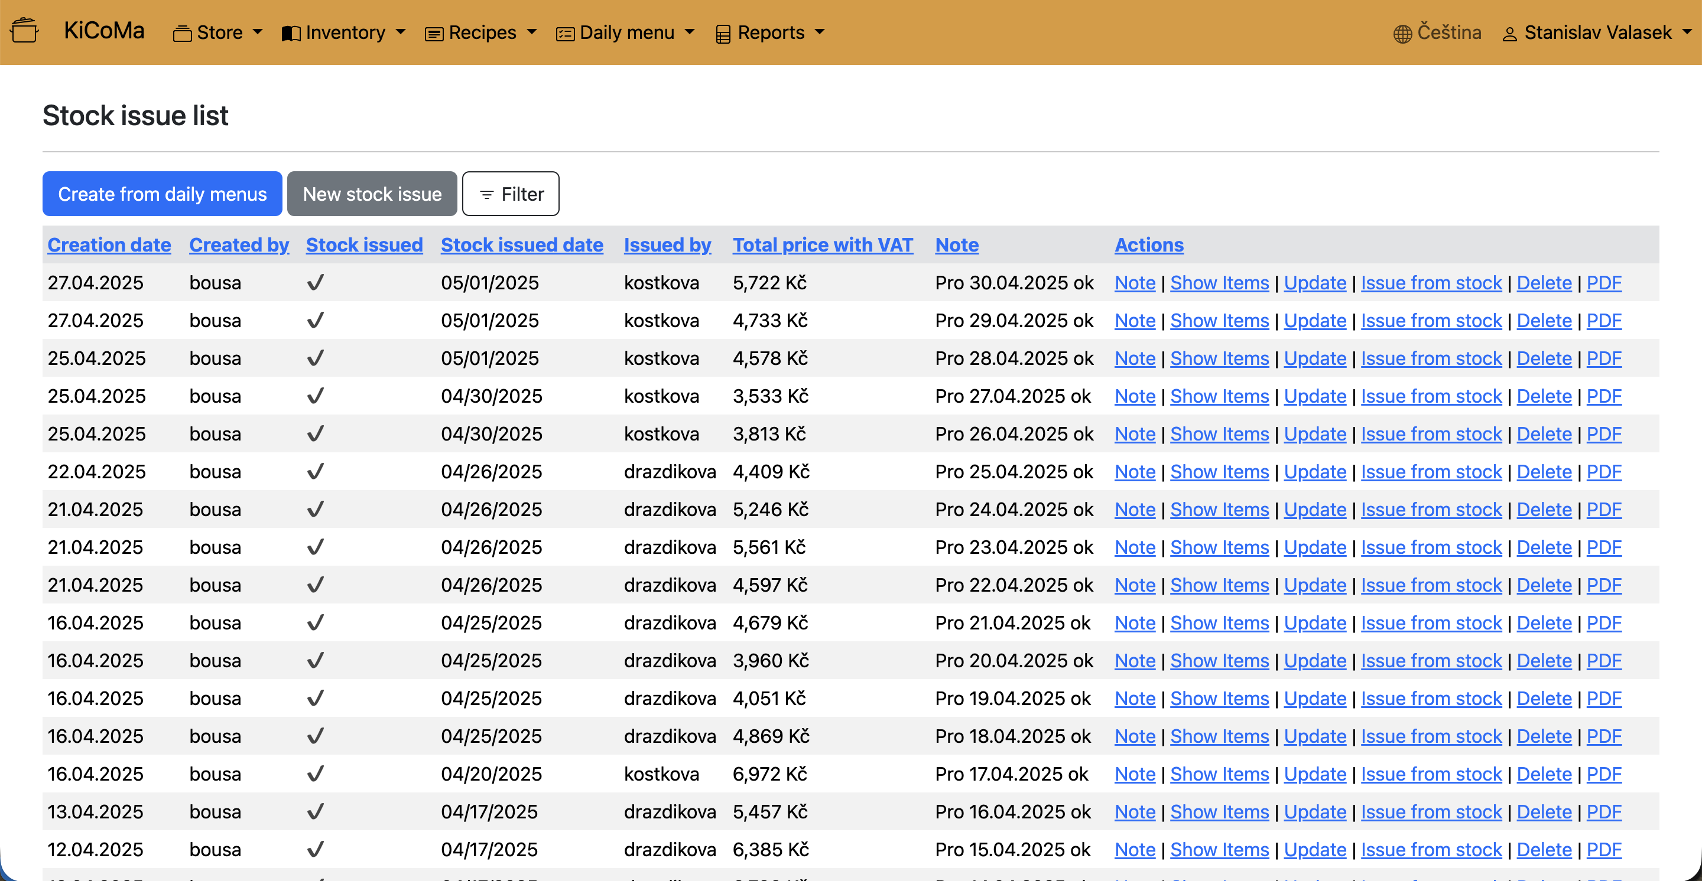The image size is (1702, 881).
Task: Expand the Store dropdown arrow
Action: (258, 32)
